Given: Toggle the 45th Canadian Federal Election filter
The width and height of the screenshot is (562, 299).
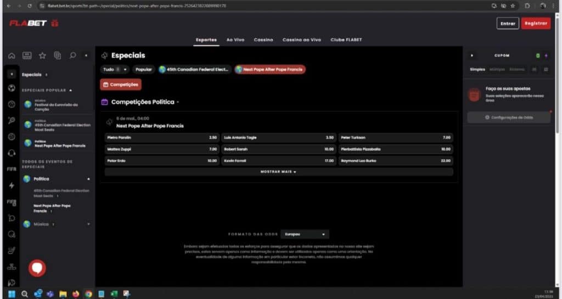Looking at the screenshot, I should 194,70.
